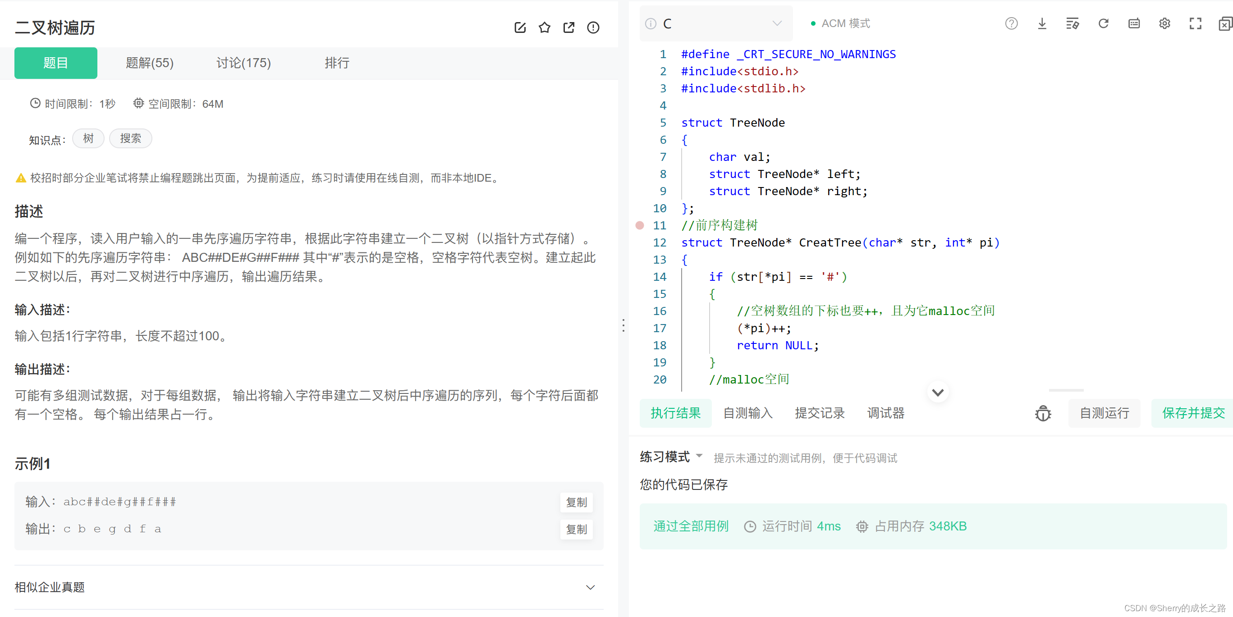1233x617 pixels.
Task: Click return NULL; on line 18
Action: [778, 345]
